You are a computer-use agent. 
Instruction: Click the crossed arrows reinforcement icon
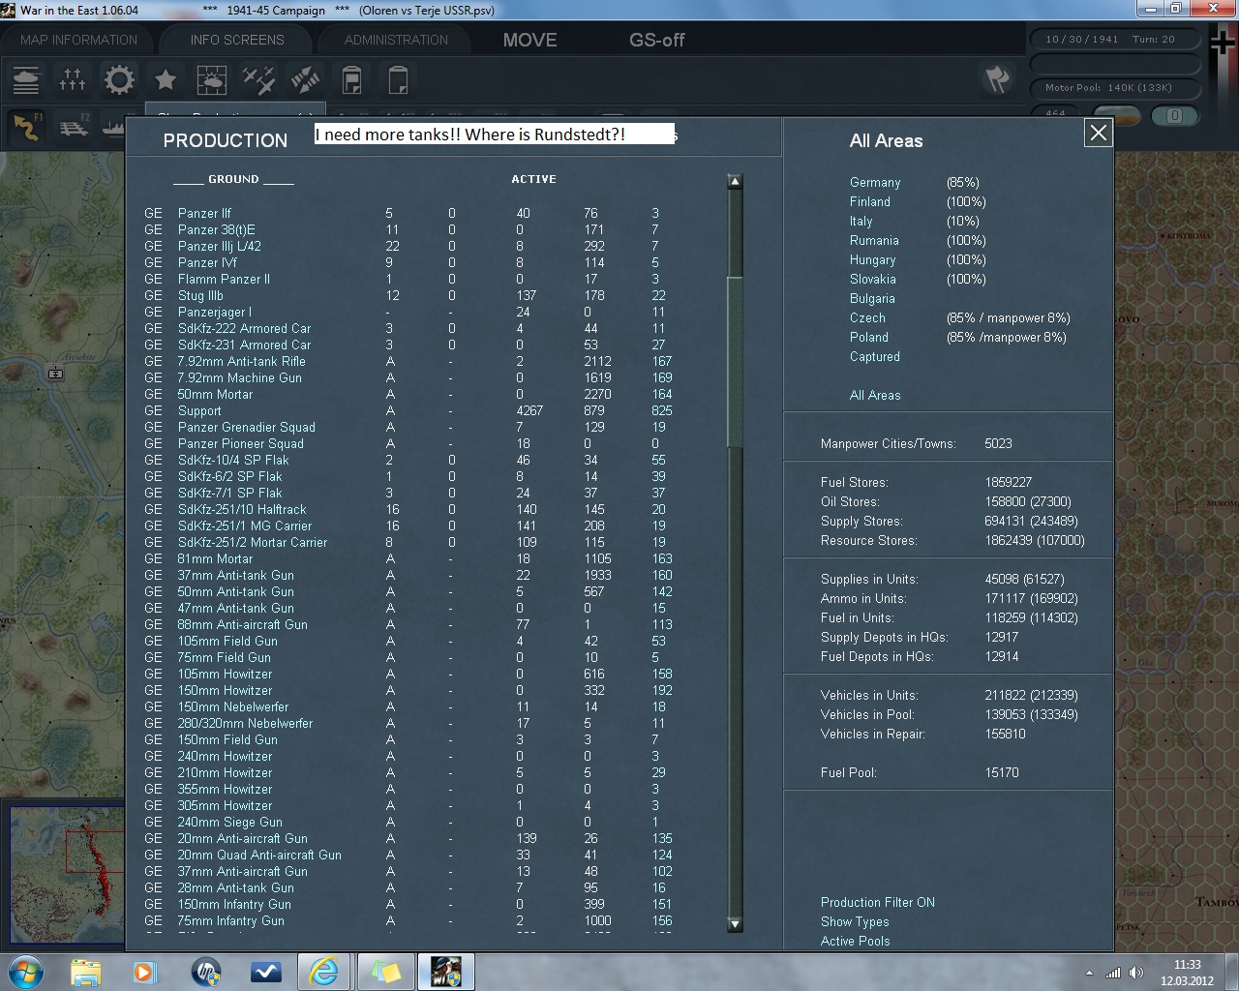(305, 80)
